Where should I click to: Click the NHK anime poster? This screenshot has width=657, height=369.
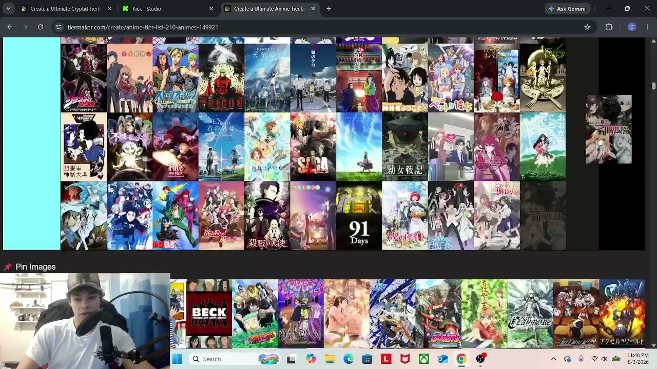click(405, 78)
